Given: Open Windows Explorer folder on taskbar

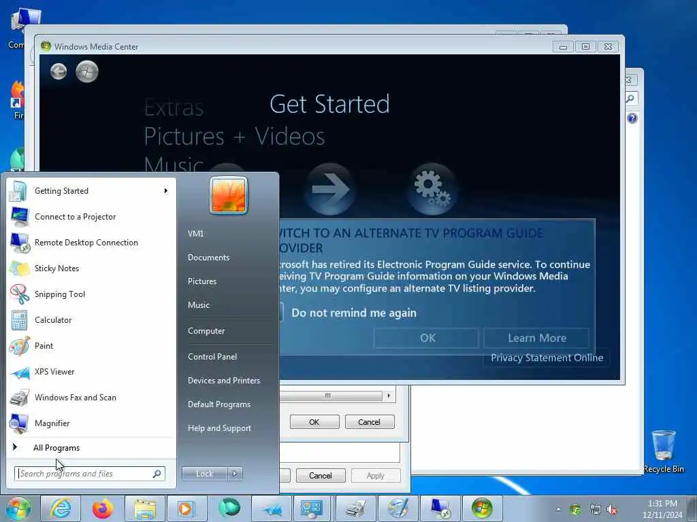Looking at the screenshot, I should coord(145,508).
